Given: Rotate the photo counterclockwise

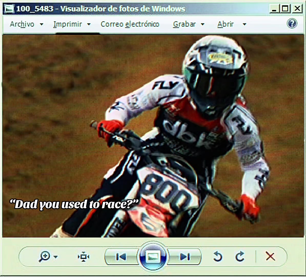Looking at the screenshot, I should 218,256.
